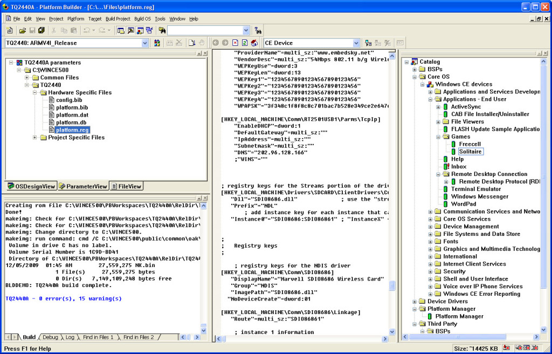Click the document-with-down-arrow build toolbar icon
The image size is (552, 354).
(x=192, y=43)
